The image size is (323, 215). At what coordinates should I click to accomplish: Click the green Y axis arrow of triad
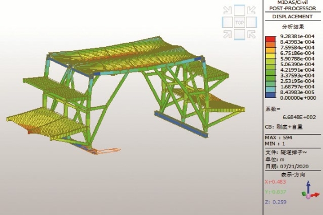(x=304, y=194)
